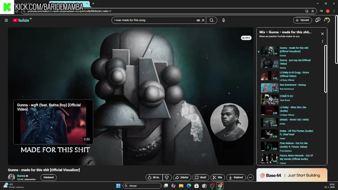Open more actions ellipsis under video
This screenshot has width=338, height=190.
click(x=251, y=178)
